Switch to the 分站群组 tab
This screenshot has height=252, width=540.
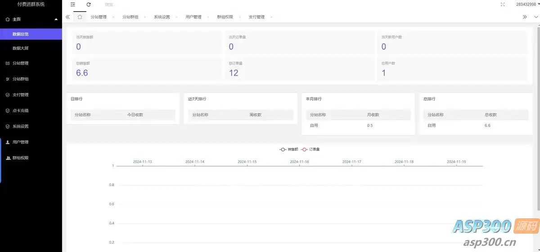pyautogui.click(x=130, y=17)
